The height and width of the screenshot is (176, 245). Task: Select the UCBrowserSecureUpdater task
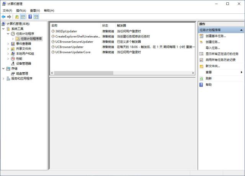point(122,42)
